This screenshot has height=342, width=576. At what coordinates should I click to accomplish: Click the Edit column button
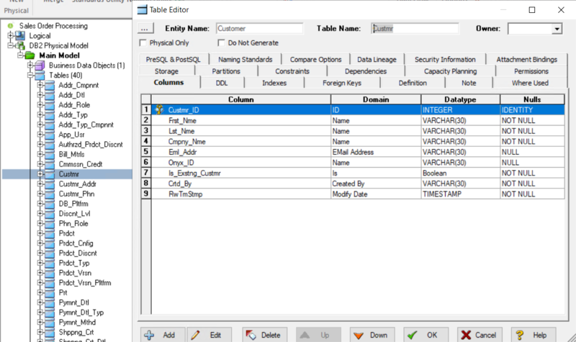210,335
